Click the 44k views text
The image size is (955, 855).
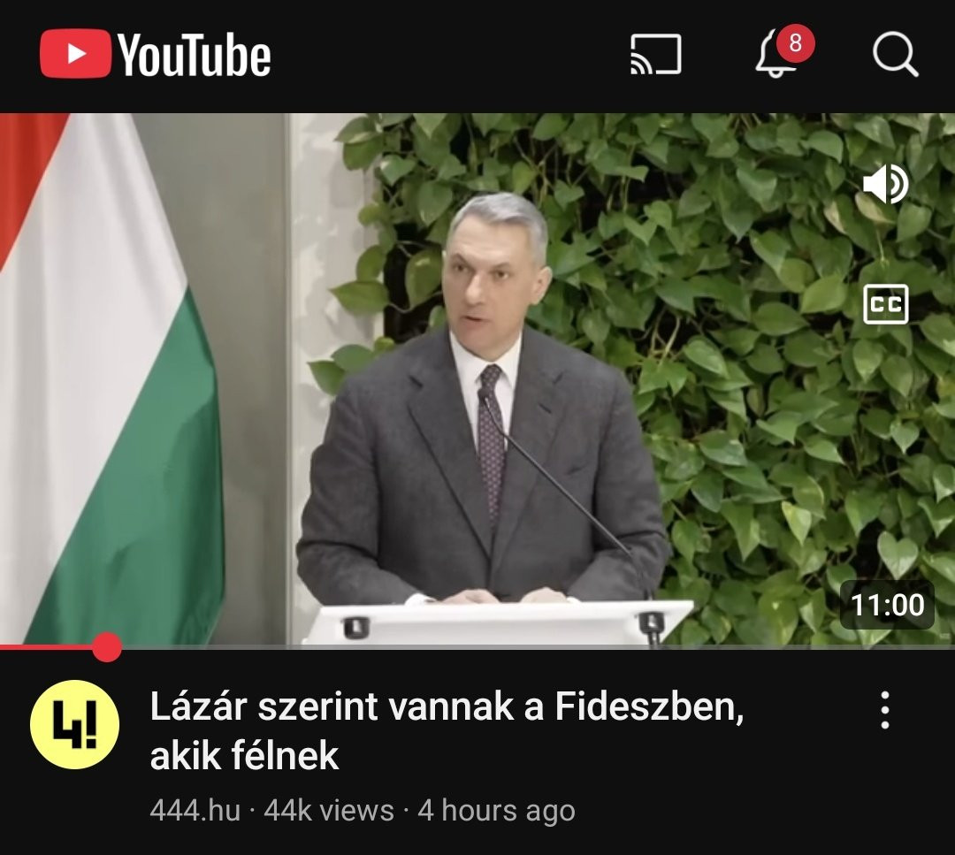329,811
